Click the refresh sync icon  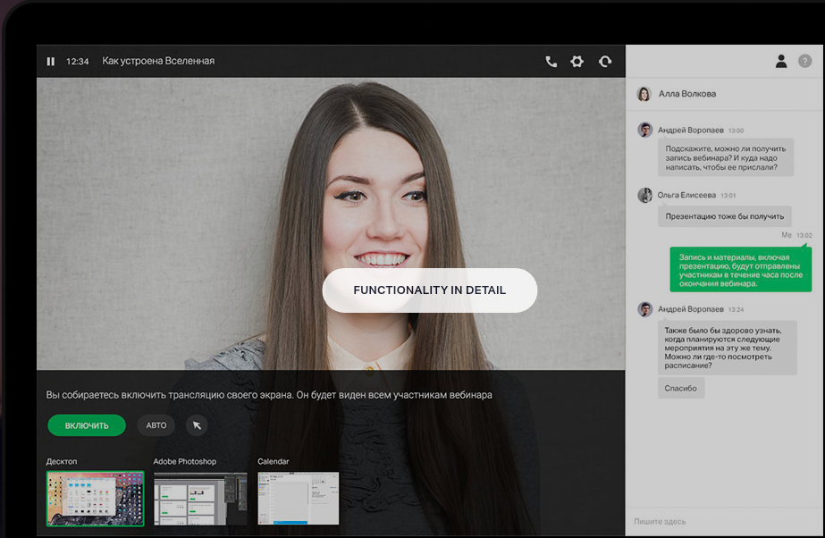click(x=605, y=62)
